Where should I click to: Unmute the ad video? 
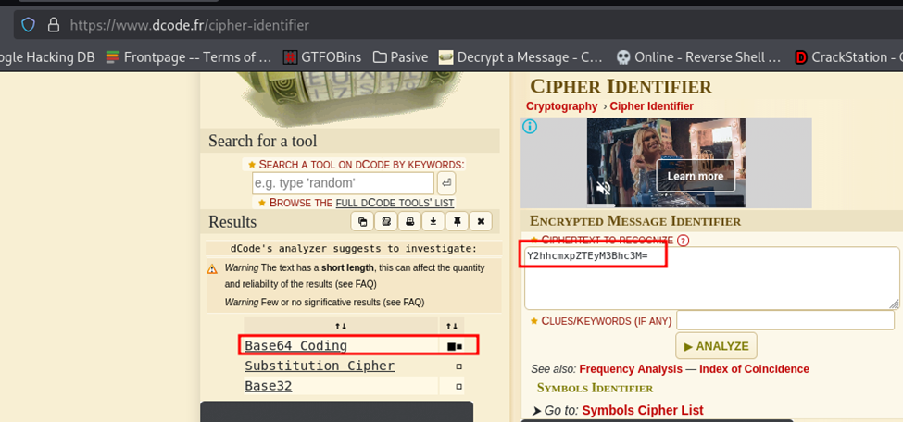click(x=604, y=189)
